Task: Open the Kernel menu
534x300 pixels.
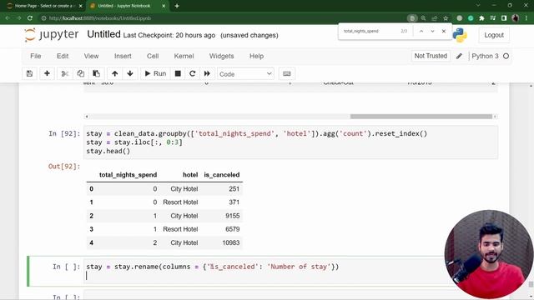Action: 184,56
